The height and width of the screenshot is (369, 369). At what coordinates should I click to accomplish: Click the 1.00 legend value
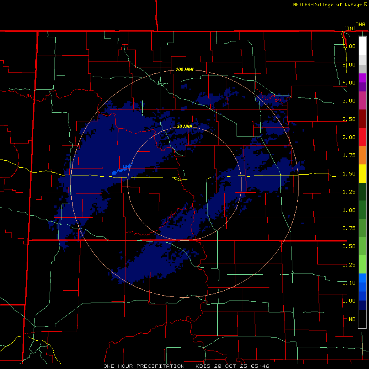(x=349, y=210)
